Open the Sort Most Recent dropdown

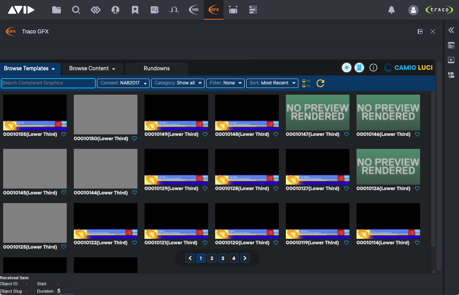[x=272, y=83]
